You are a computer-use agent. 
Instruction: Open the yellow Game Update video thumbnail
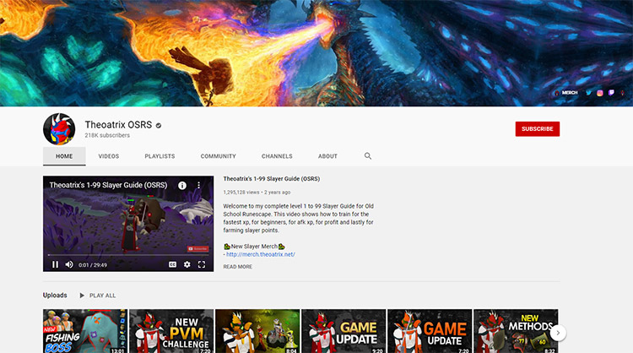pyautogui.click(x=344, y=331)
